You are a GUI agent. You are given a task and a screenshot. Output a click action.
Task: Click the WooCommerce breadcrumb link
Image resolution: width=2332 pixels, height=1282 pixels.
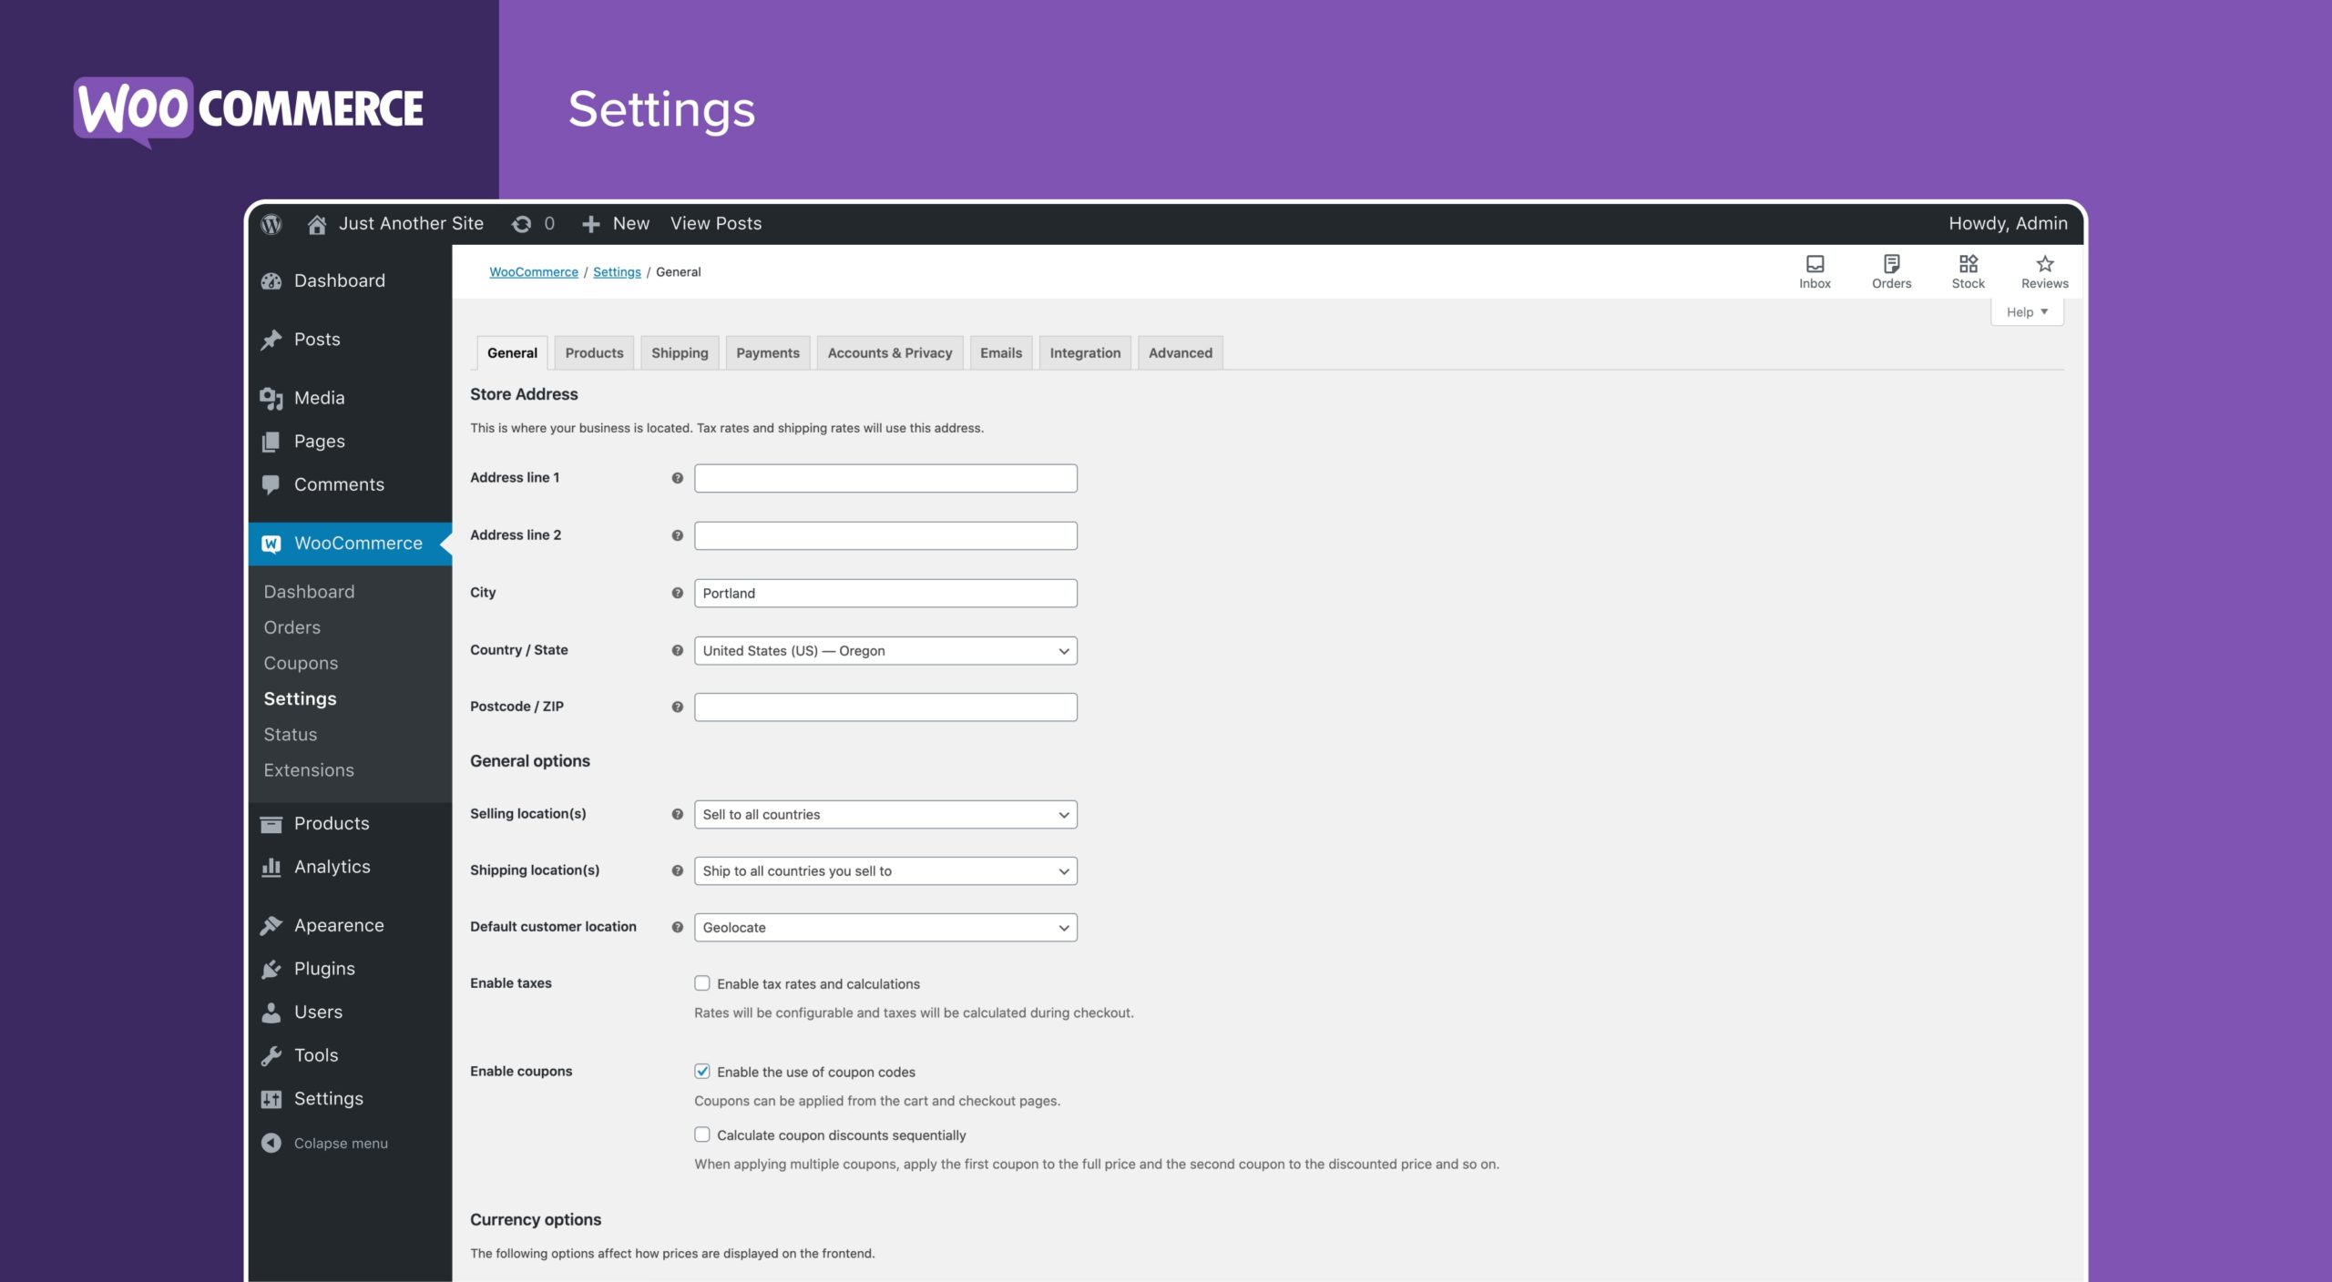pos(534,271)
